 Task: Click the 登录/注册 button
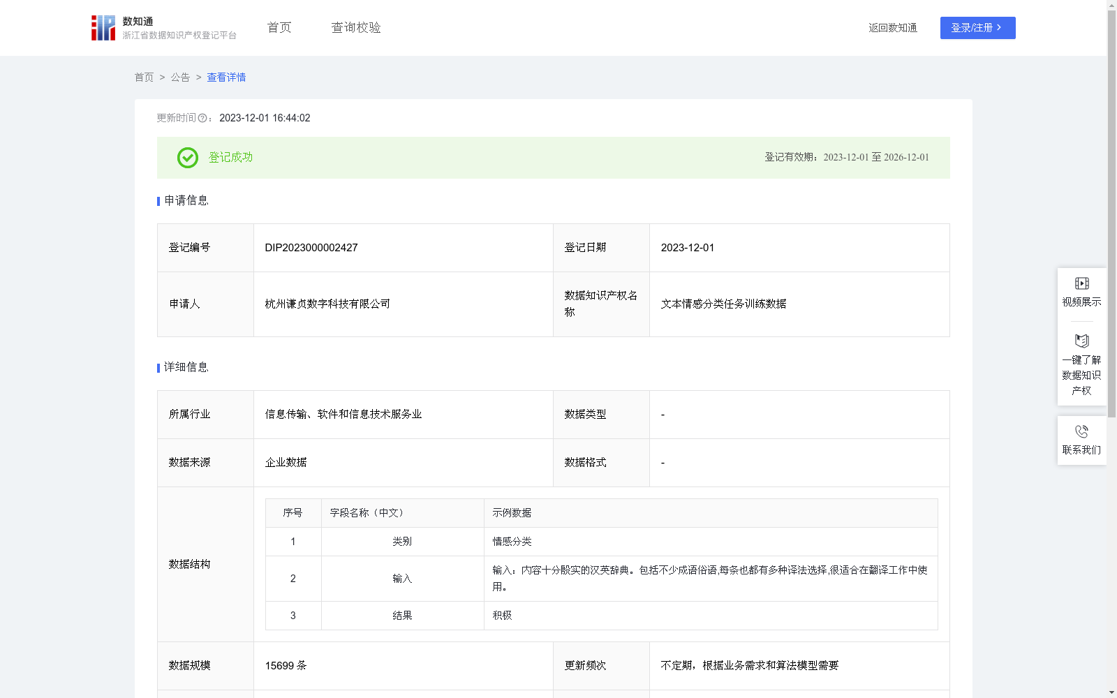click(x=977, y=28)
